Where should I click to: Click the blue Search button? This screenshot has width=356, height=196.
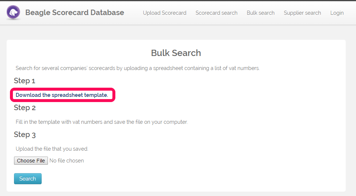pyautogui.click(x=28, y=179)
